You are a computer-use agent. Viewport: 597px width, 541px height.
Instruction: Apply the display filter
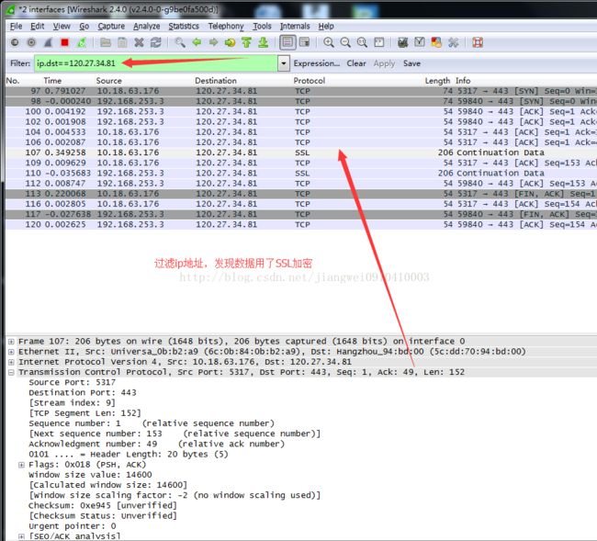(384, 63)
